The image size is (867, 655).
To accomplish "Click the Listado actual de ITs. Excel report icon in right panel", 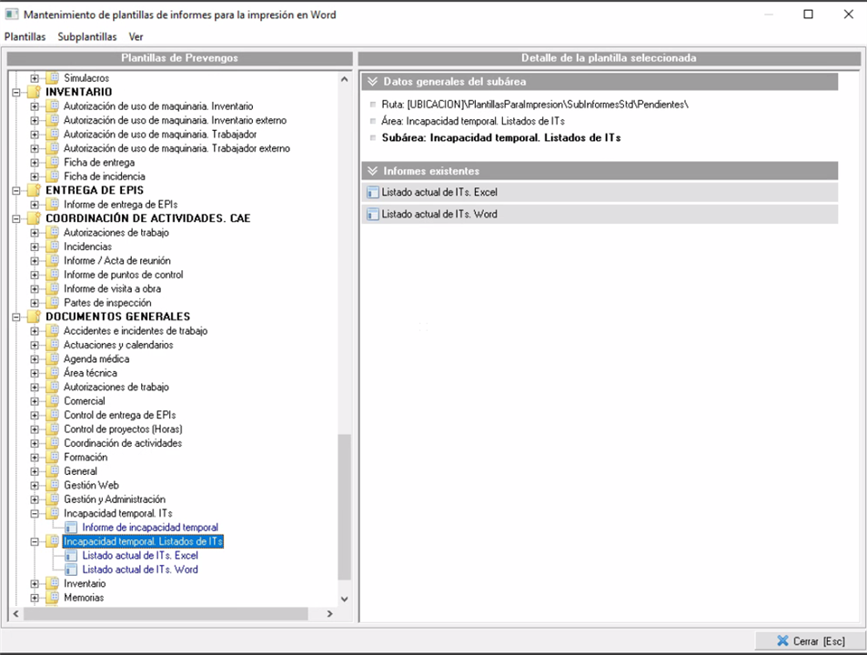I will click(x=372, y=193).
